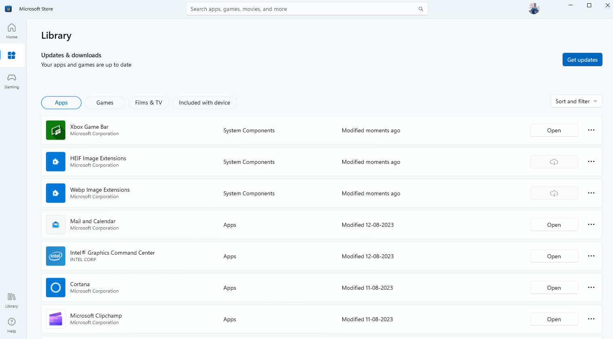
Task: Open the user profile avatar
Action: [533, 8]
